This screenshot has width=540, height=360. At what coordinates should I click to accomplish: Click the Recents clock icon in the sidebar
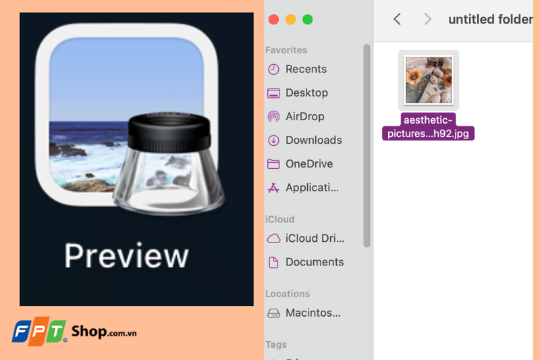point(274,70)
